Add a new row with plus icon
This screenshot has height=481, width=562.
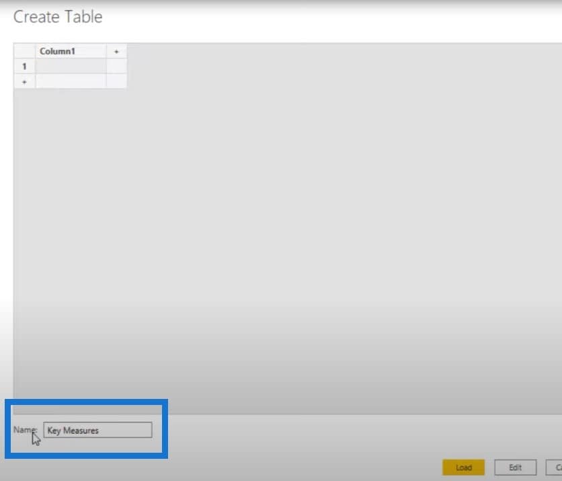pos(24,82)
